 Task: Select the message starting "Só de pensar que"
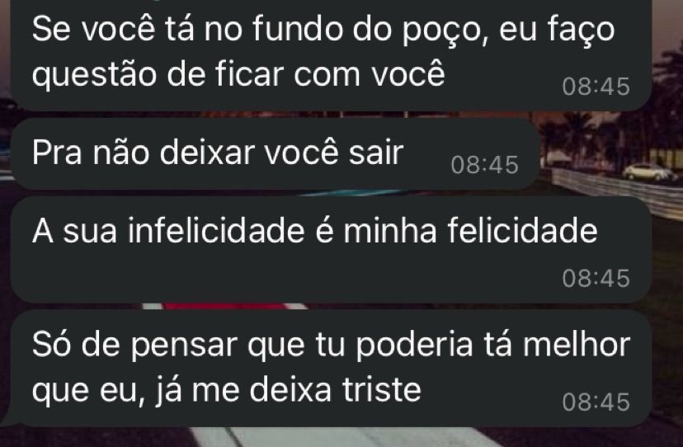[x=331, y=368]
